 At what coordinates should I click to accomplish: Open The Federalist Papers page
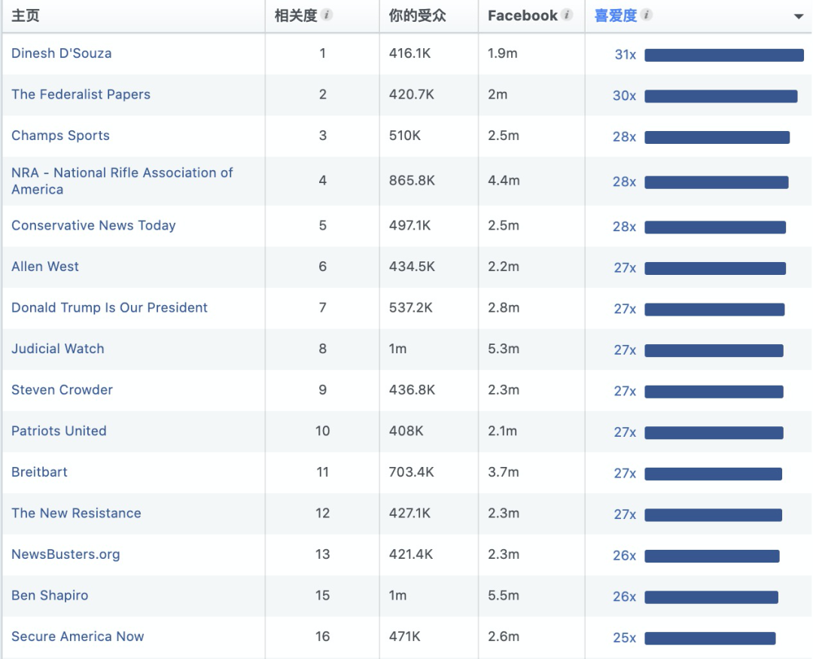(x=81, y=95)
